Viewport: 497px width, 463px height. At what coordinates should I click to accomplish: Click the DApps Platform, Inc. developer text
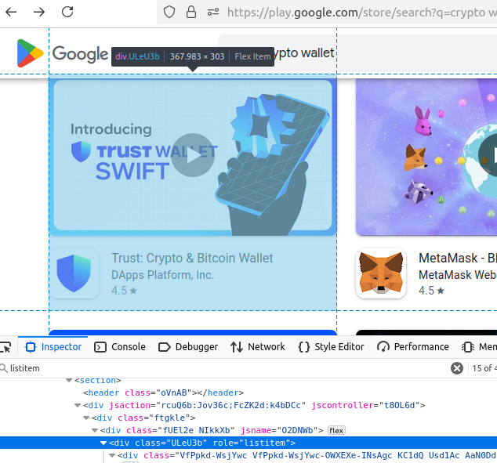(x=162, y=275)
